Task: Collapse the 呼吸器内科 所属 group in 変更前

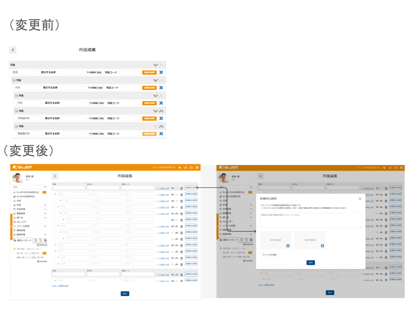Action: [x=17, y=111]
